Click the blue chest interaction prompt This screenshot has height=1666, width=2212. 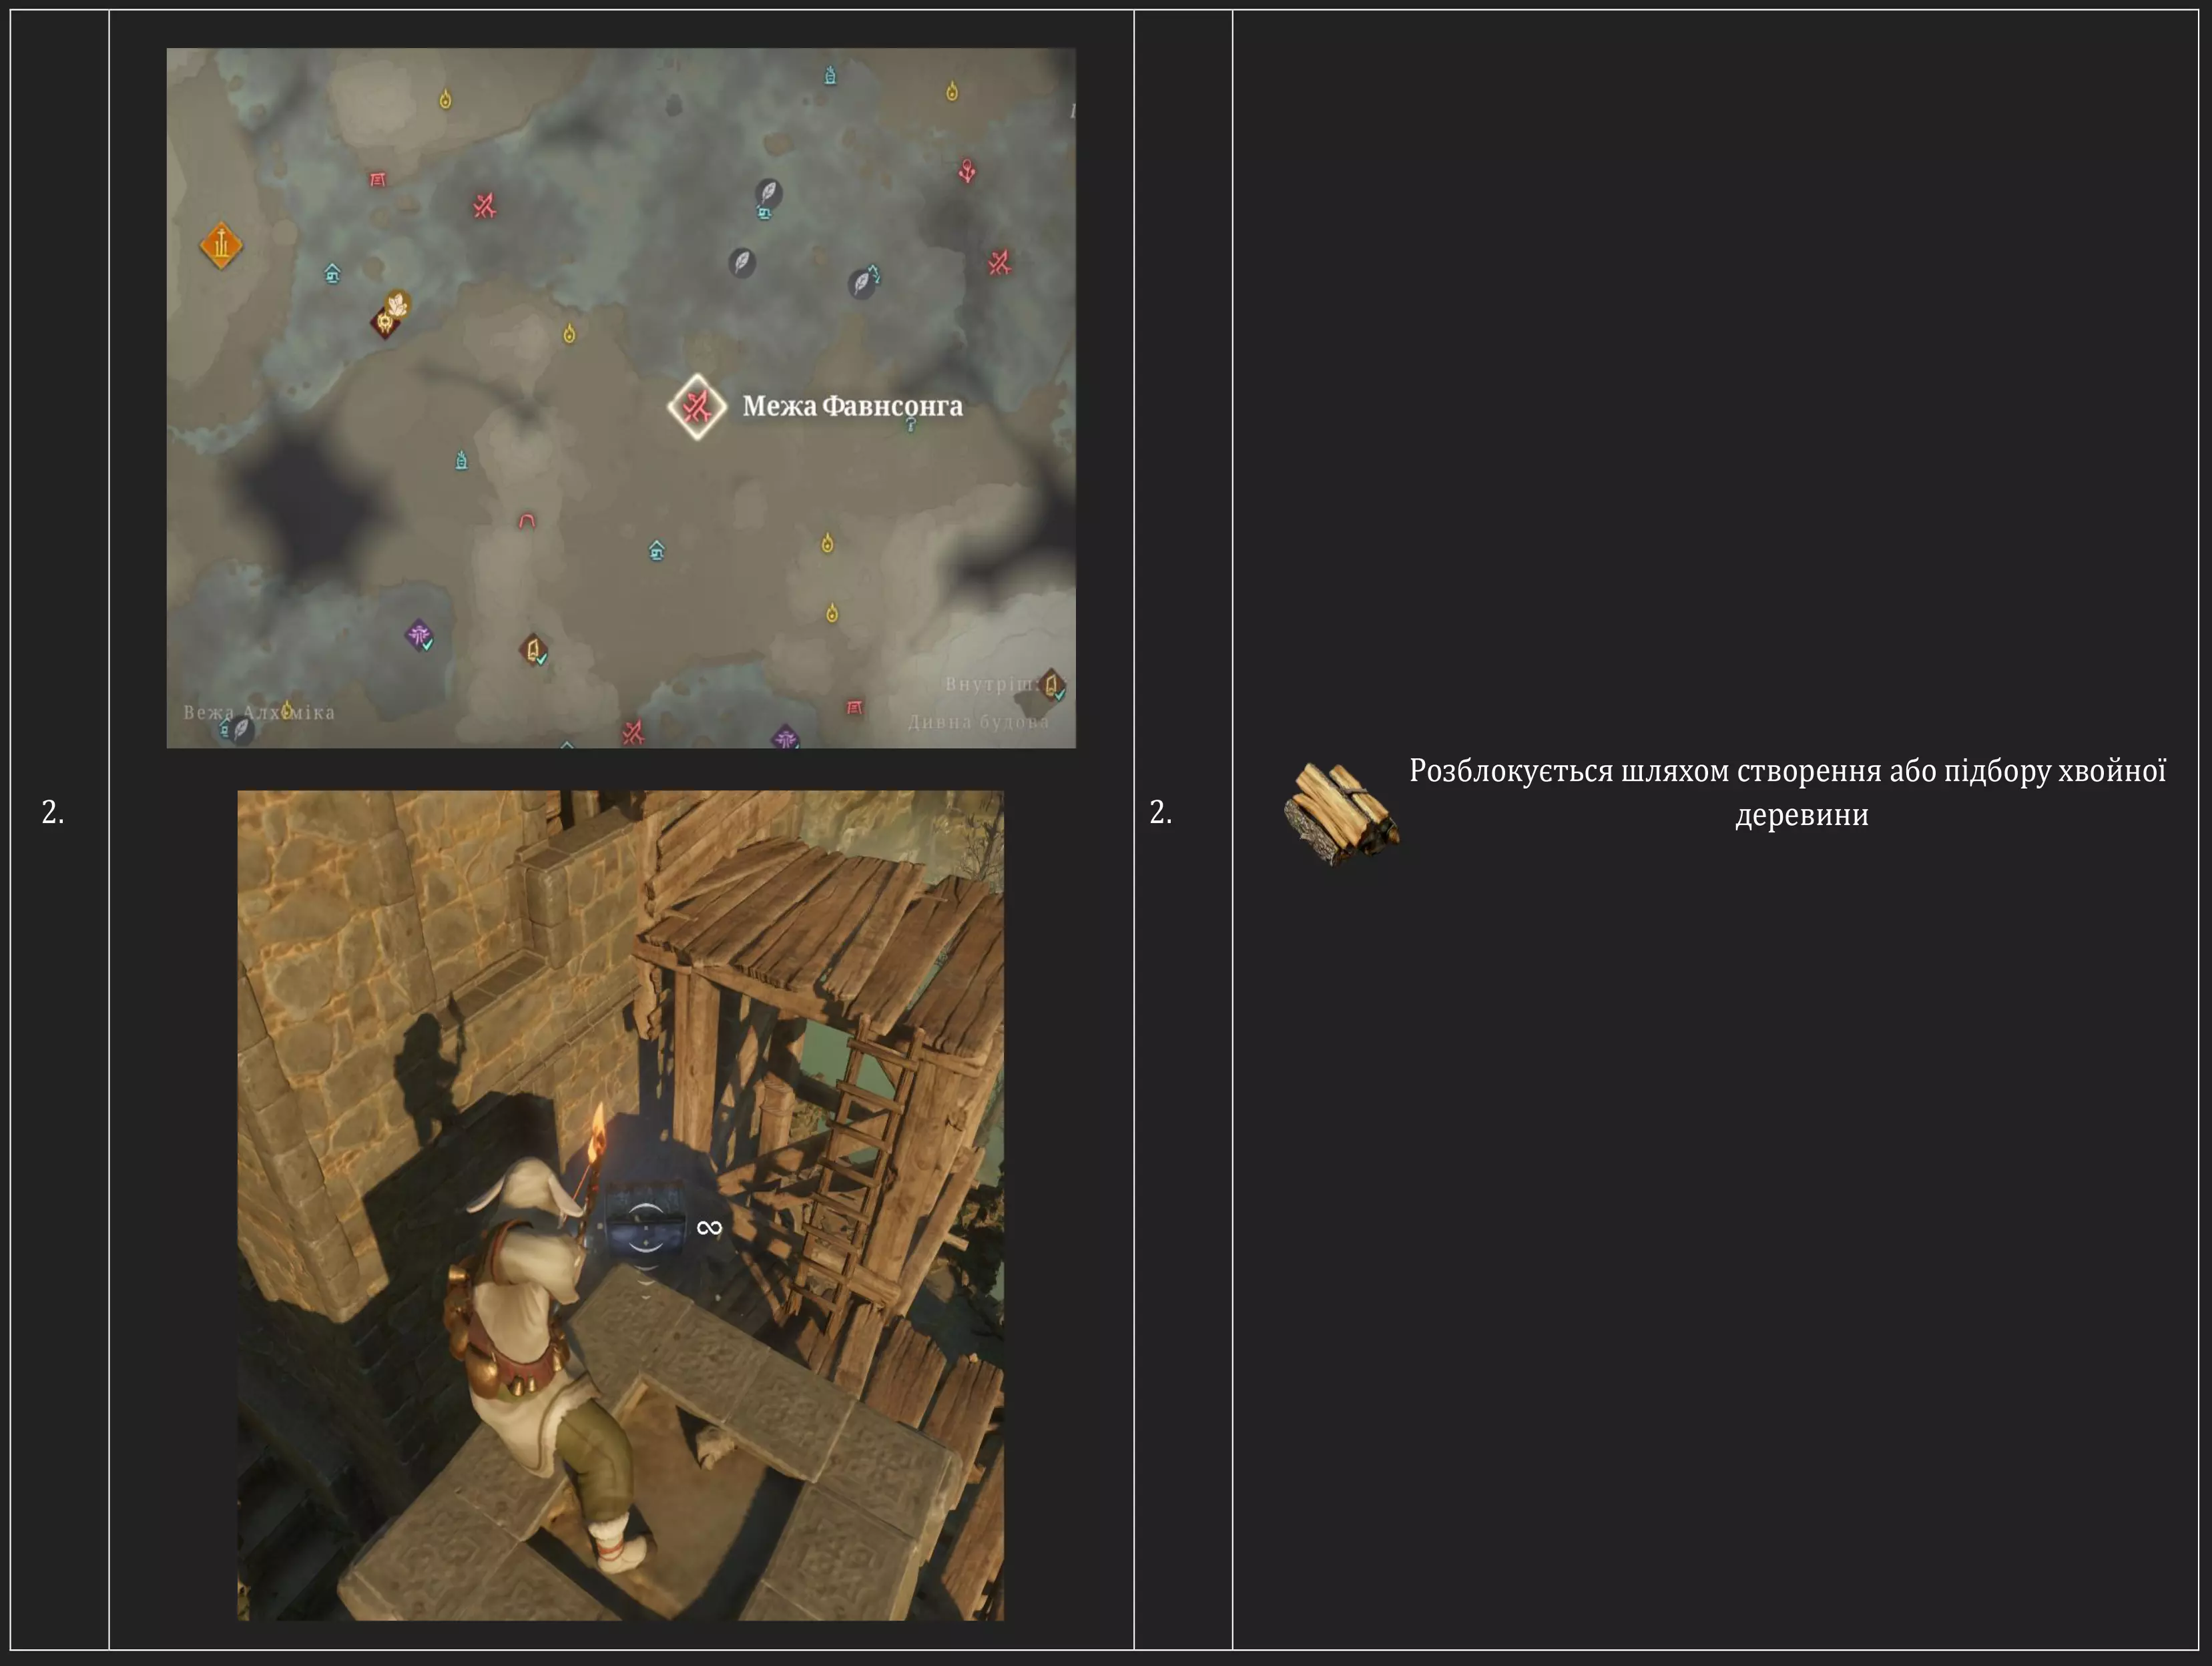tap(645, 1228)
